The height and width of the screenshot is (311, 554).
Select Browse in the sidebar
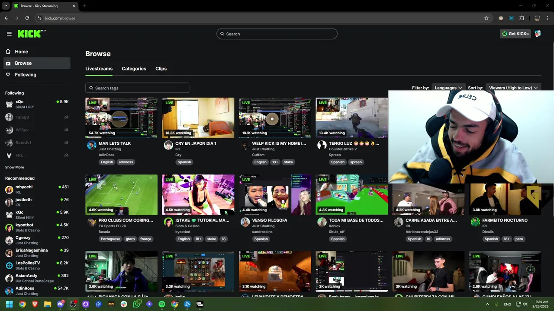[37, 63]
